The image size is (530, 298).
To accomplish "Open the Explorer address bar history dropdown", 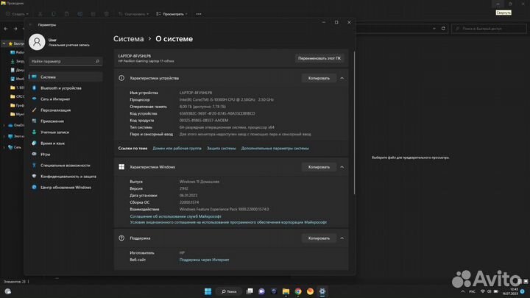I will (x=434, y=29).
